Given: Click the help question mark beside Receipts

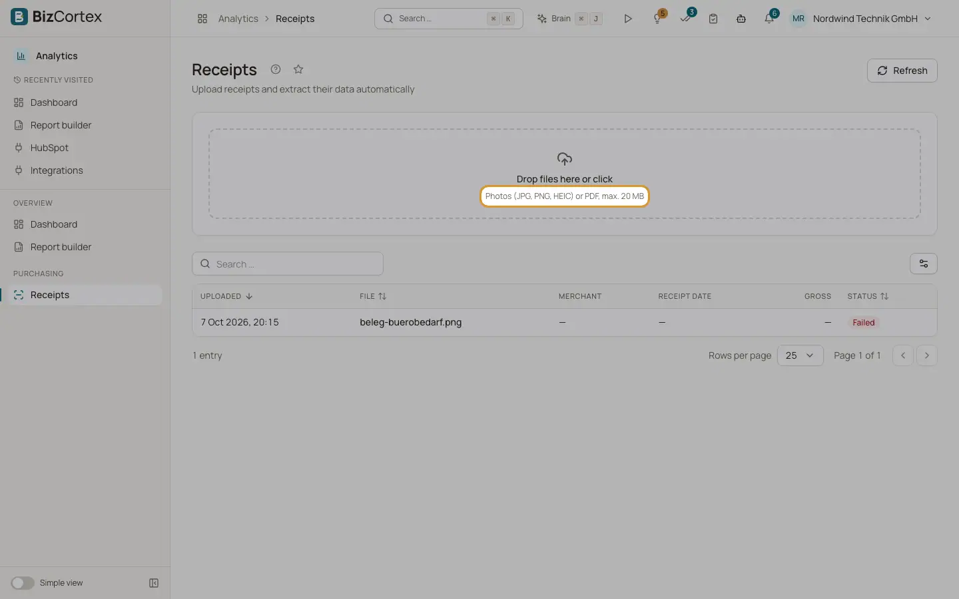Looking at the screenshot, I should tap(276, 69).
